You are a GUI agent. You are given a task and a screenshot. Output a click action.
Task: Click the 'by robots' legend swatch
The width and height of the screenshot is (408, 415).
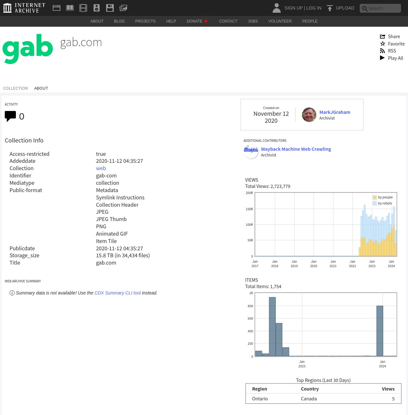point(375,204)
